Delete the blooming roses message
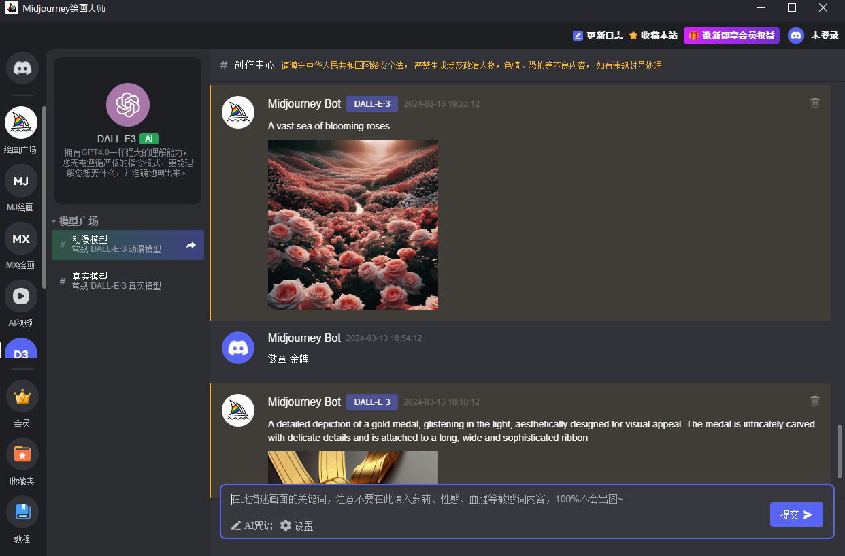 (814, 103)
